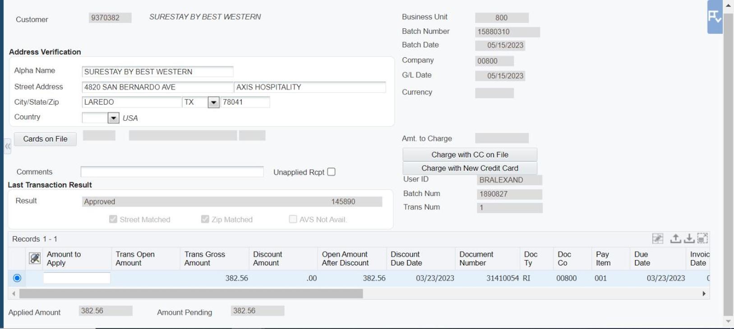
Task: Open the State dropdown showing TX
Action: coord(213,102)
